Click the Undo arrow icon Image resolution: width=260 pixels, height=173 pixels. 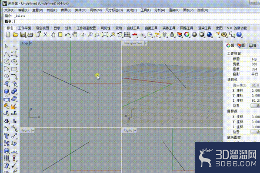(67, 35)
